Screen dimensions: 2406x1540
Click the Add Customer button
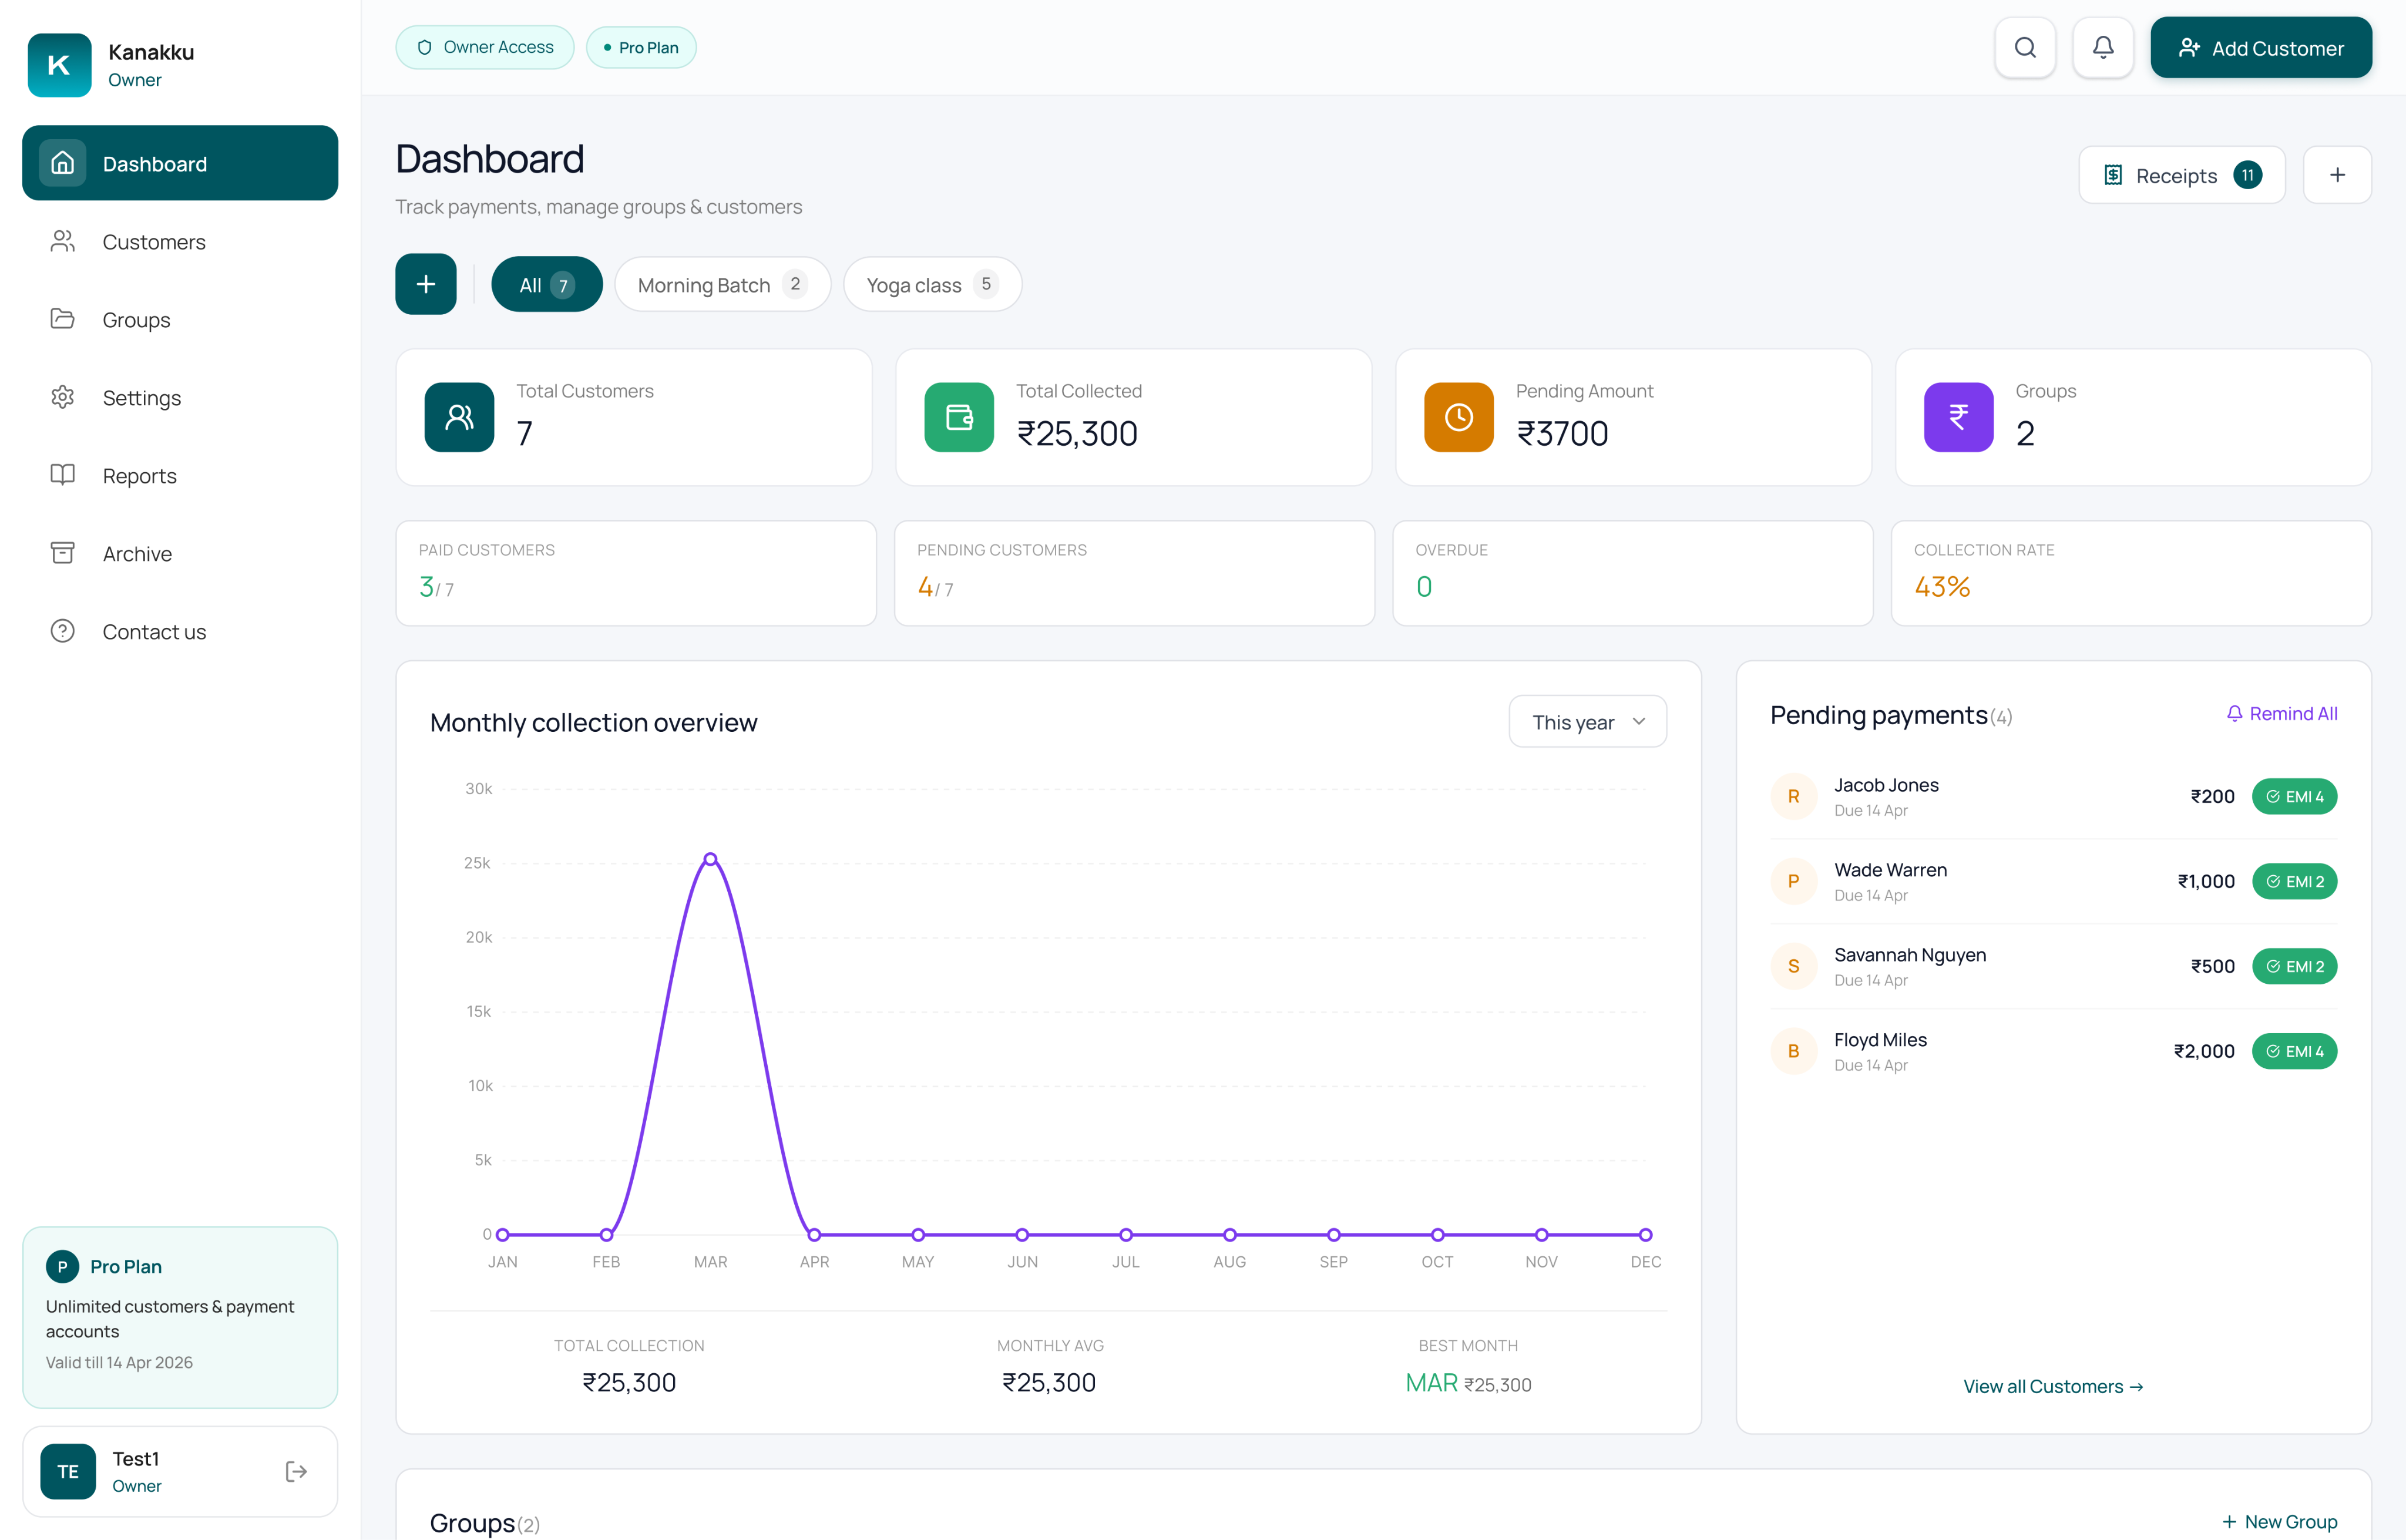[2261, 47]
